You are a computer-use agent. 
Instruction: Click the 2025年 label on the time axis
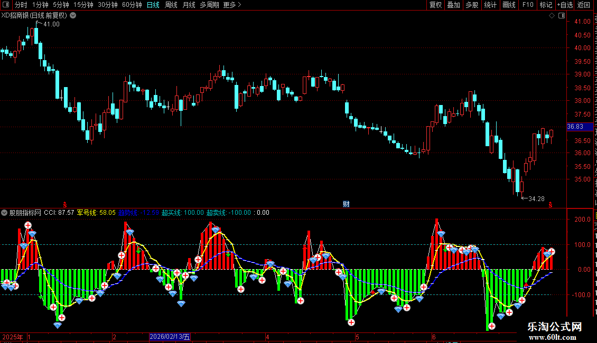[13, 337]
